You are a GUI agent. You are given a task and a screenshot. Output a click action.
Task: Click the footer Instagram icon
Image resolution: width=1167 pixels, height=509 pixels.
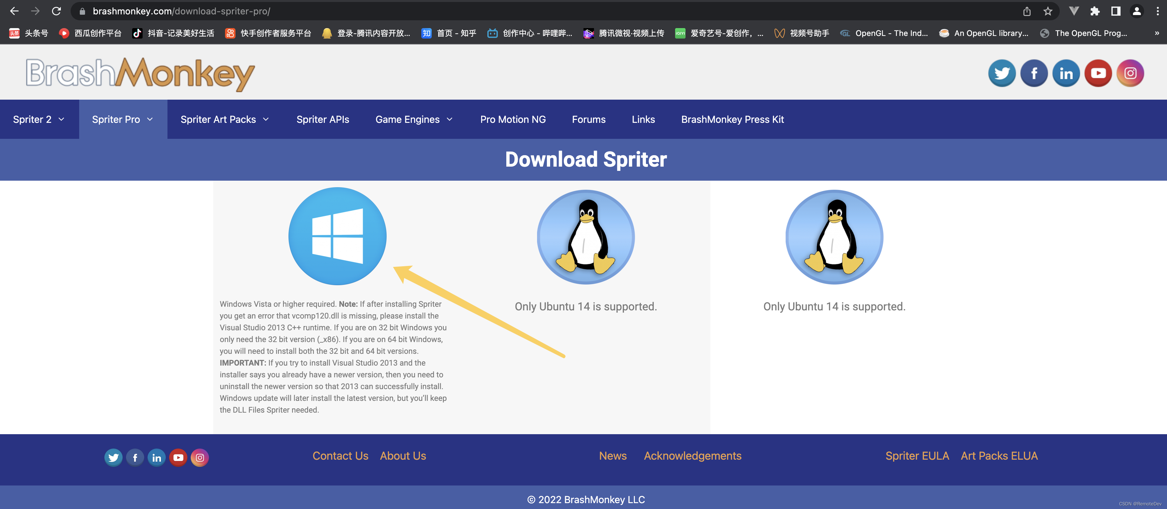pyautogui.click(x=200, y=457)
